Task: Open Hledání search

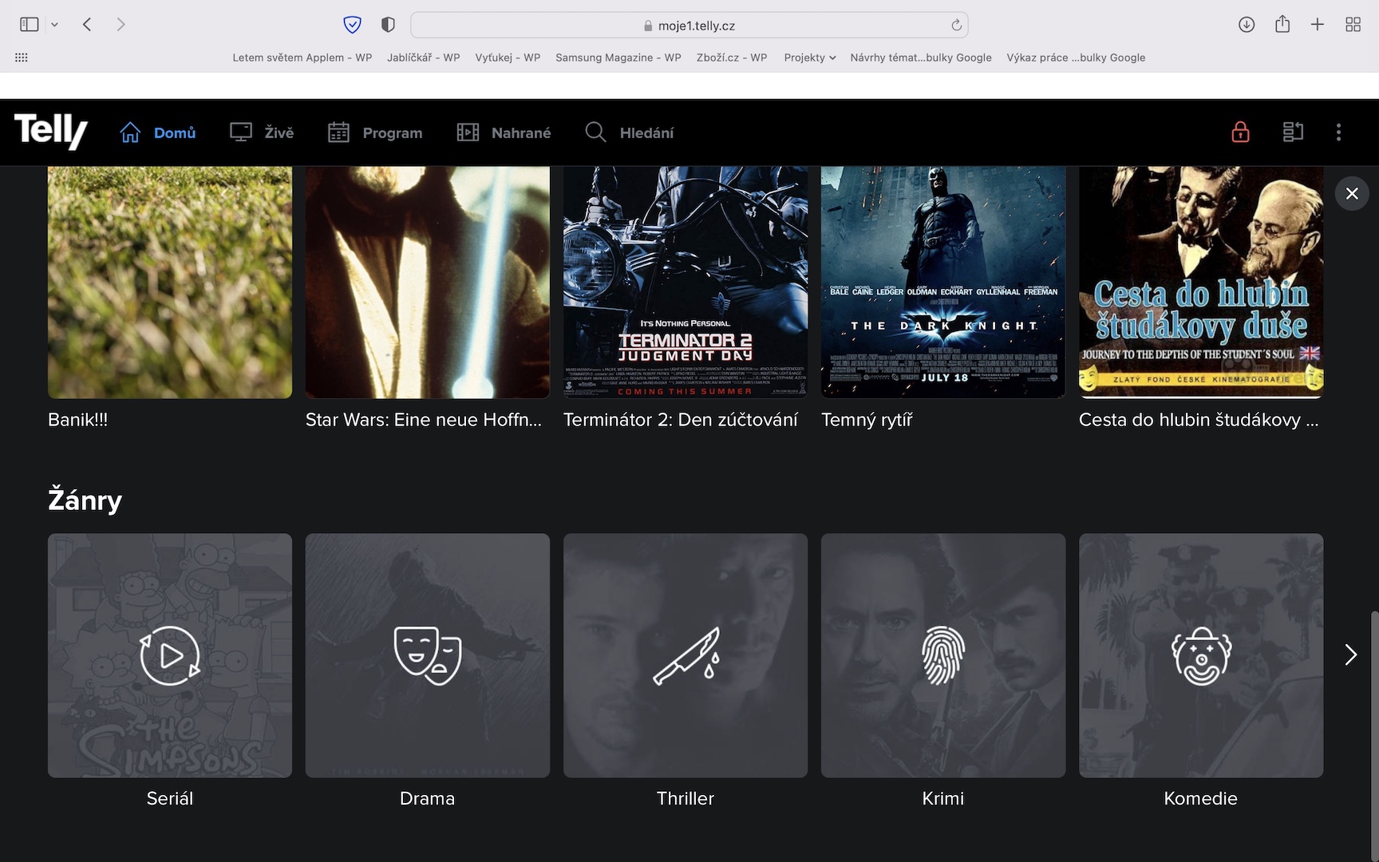Action: tap(630, 132)
